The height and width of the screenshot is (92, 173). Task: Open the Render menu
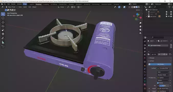pos(13,4)
